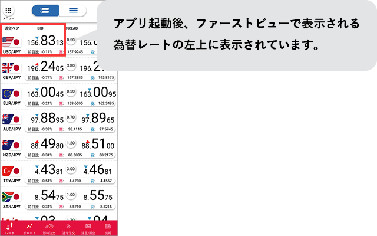The height and width of the screenshot is (236, 377).
Task: Tap the EUR/JPY ASK rate 163.00
Action: tap(97, 93)
